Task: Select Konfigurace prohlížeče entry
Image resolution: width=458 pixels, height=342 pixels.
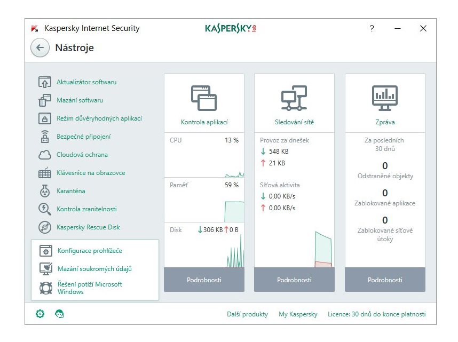Action: (90, 251)
